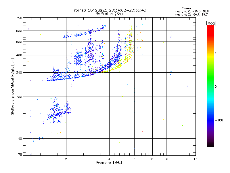
Task: Click the y-axis tick label '750'
Action: (x=19, y=18)
